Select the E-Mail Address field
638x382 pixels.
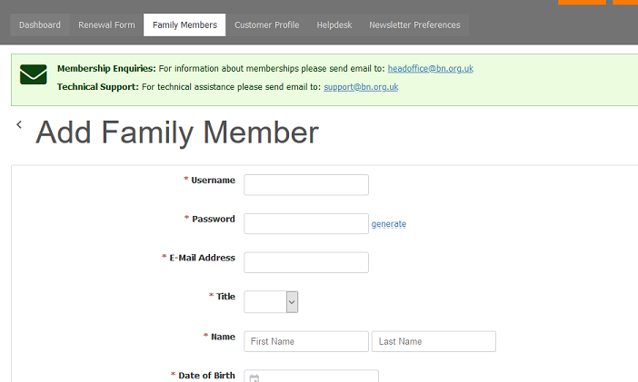306,262
